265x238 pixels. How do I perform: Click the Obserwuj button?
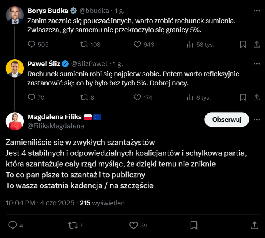(226, 120)
